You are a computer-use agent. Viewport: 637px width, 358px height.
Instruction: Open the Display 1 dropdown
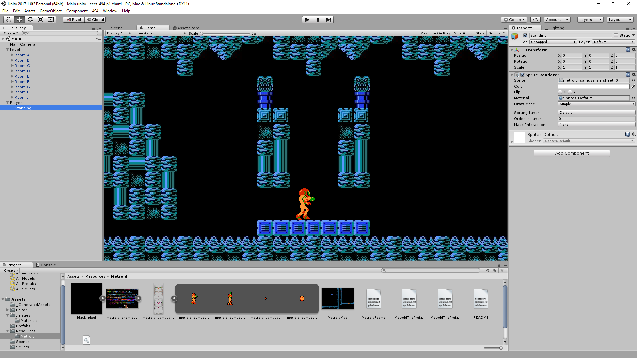(x=119, y=33)
